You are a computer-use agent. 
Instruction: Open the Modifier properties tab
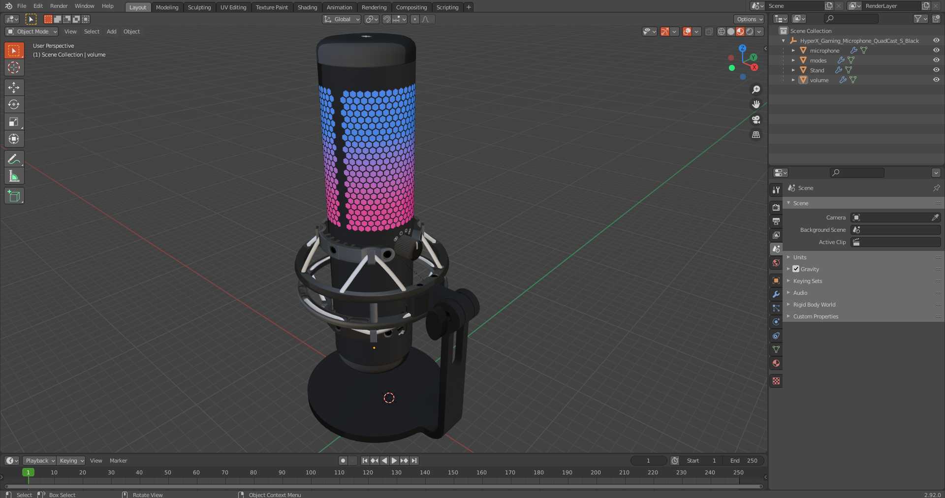tap(776, 294)
